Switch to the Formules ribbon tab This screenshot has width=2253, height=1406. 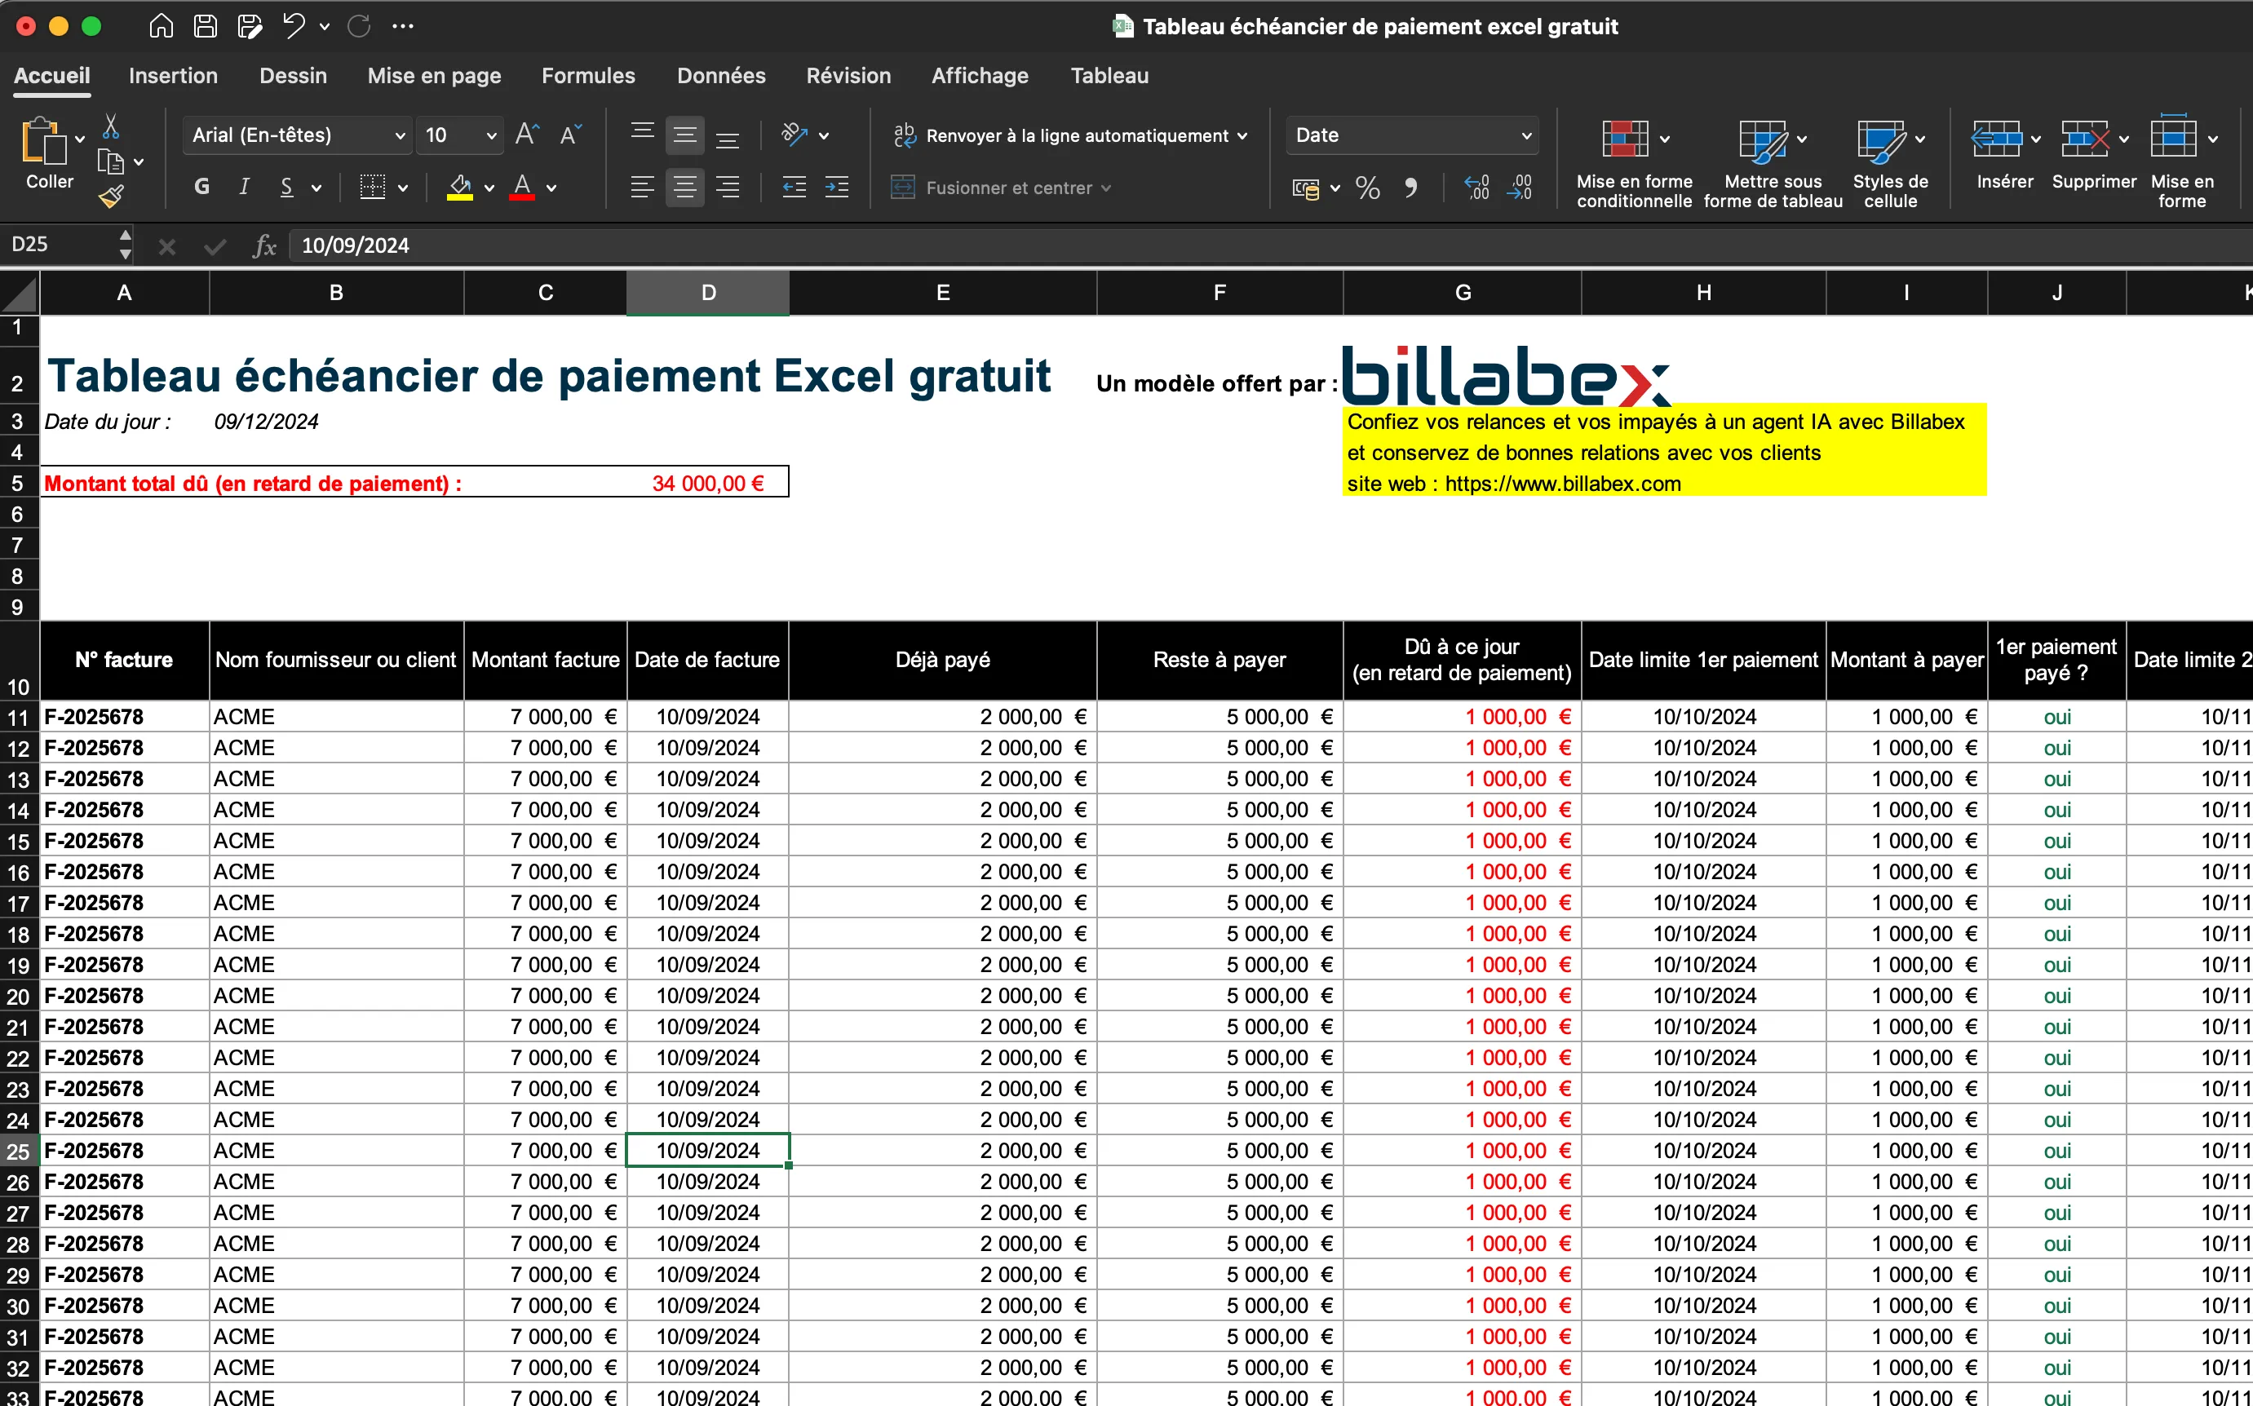587,75
